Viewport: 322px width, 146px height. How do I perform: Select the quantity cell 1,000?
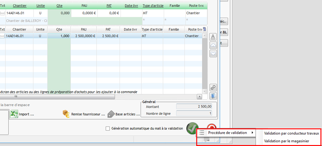pyautogui.click(x=59, y=36)
